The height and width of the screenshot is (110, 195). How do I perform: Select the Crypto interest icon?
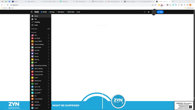click(32, 108)
